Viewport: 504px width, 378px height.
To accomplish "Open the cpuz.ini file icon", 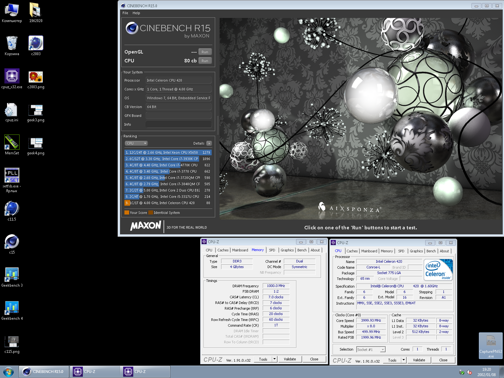I will coord(12,112).
